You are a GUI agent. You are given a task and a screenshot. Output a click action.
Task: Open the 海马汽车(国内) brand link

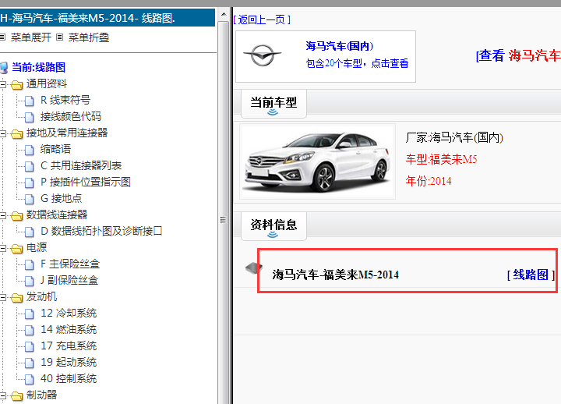tap(340, 46)
